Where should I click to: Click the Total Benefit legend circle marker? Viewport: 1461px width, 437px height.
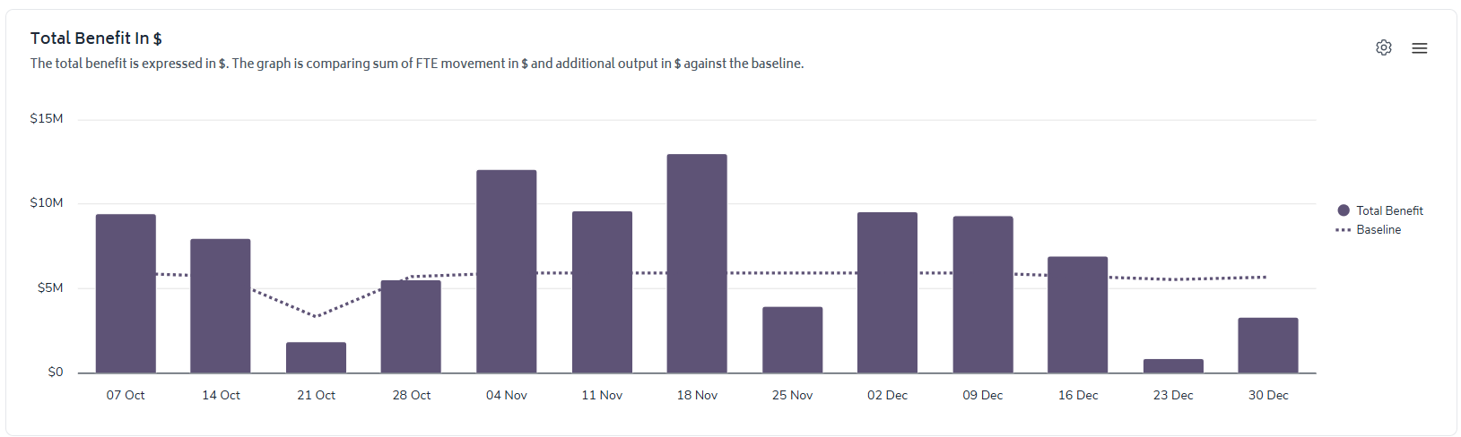pos(1343,210)
